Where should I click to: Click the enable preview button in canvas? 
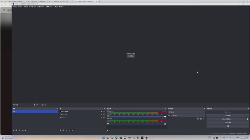131,56
